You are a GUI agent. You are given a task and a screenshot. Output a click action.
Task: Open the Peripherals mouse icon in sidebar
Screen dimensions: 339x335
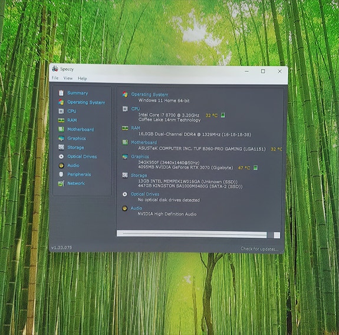coord(61,174)
